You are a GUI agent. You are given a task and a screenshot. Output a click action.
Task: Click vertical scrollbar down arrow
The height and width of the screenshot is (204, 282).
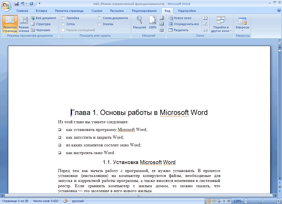280,178
